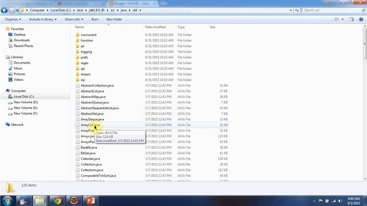
Task: Select Network in the navigation pane
Action: [x=17, y=125]
